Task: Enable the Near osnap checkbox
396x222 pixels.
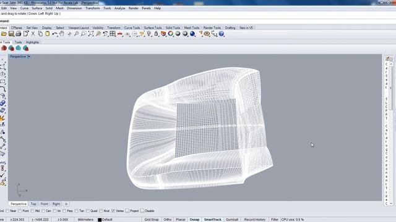Action: [x=7, y=211]
